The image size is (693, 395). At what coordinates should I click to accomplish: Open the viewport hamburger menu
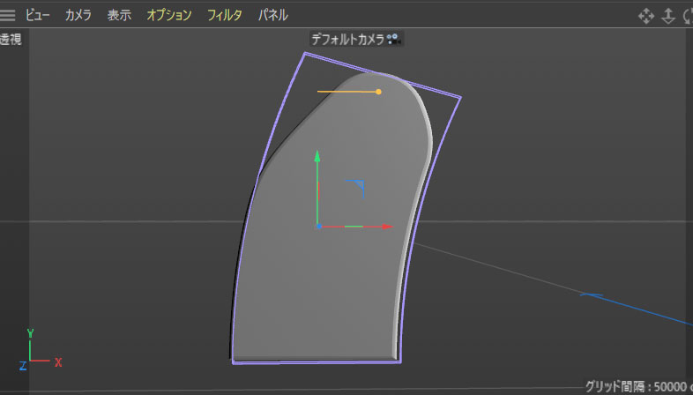coord(9,15)
